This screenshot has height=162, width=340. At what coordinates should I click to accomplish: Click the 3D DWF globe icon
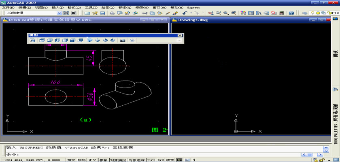(135, 13)
